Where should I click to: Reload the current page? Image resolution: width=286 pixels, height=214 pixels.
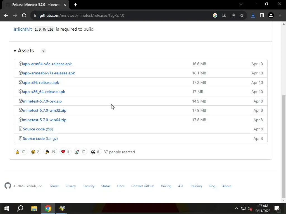coord(24,16)
